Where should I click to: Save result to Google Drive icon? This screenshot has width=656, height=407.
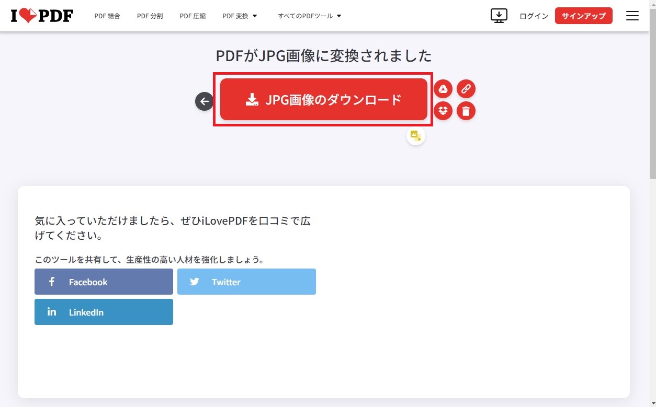point(443,89)
